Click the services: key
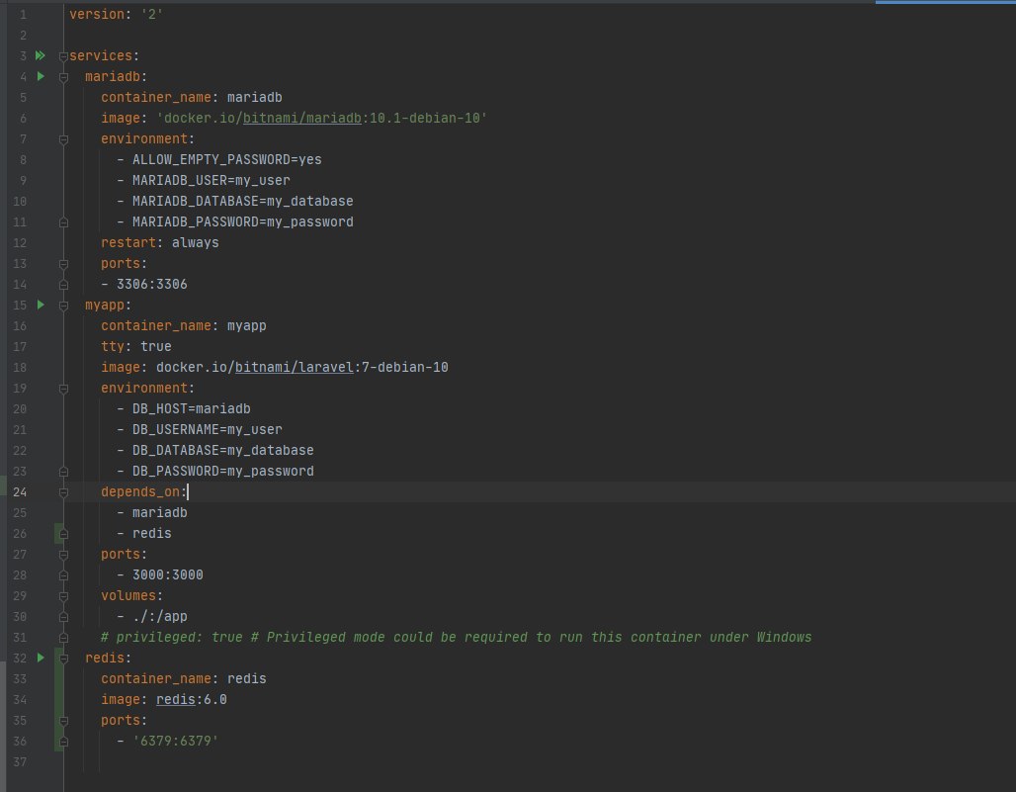The image size is (1016, 792). 105,55
